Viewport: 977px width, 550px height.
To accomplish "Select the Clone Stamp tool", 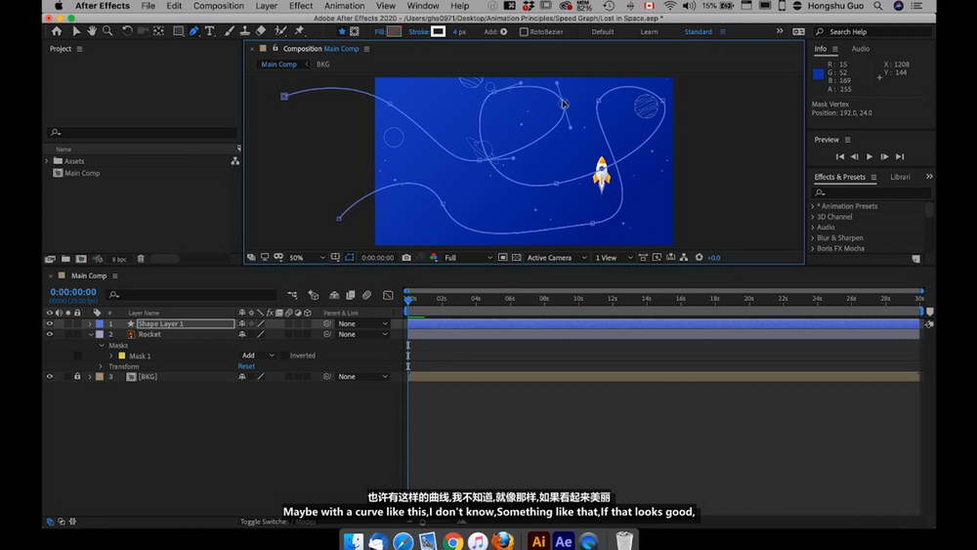I will tap(245, 31).
